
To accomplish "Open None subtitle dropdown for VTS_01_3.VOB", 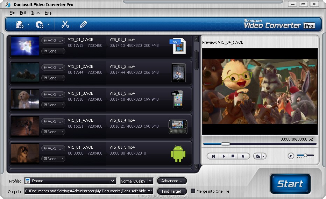I will (53, 105).
